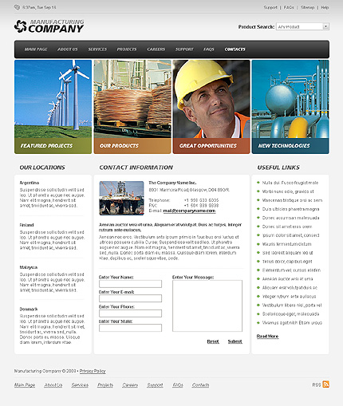
Task: Click the mail@companyname.com email link
Action: tap(189, 211)
